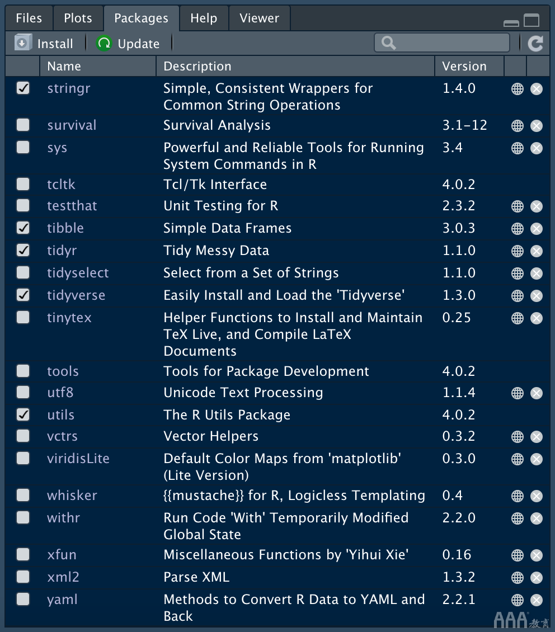Unload tidyr via its checkbox

pyautogui.click(x=23, y=251)
